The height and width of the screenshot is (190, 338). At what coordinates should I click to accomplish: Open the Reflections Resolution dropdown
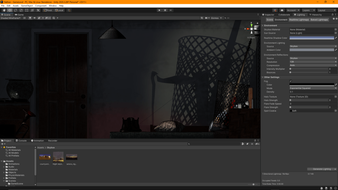[x=313, y=62]
